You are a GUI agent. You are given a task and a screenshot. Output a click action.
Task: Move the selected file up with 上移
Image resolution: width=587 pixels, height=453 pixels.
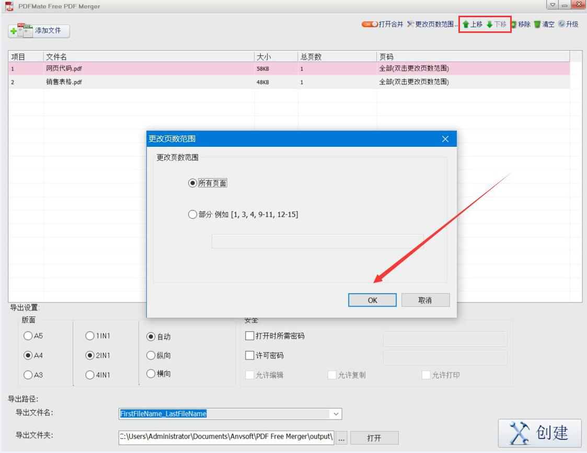[473, 25]
